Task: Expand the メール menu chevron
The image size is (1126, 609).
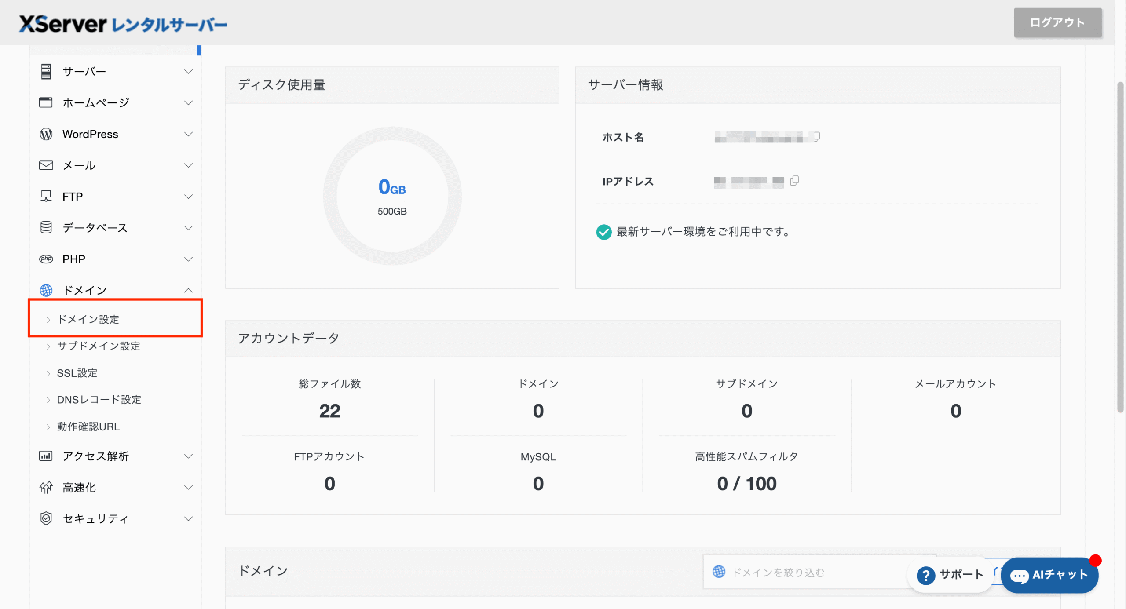Action: (188, 165)
